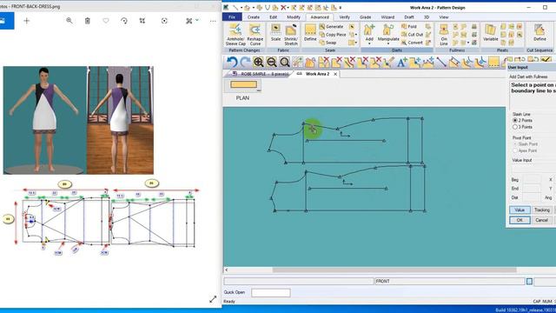Image resolution: width=556 pixels, height=313 pixels.
Task: Expand the quick access line tool arrow
Action: click(242, 8)
